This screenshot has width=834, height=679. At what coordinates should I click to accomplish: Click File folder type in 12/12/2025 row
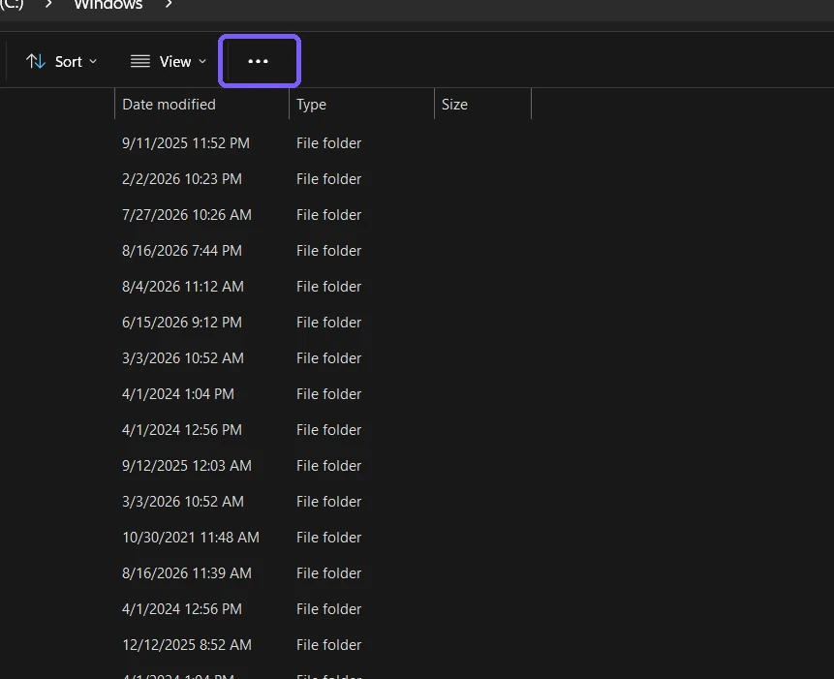click(328, 645)
